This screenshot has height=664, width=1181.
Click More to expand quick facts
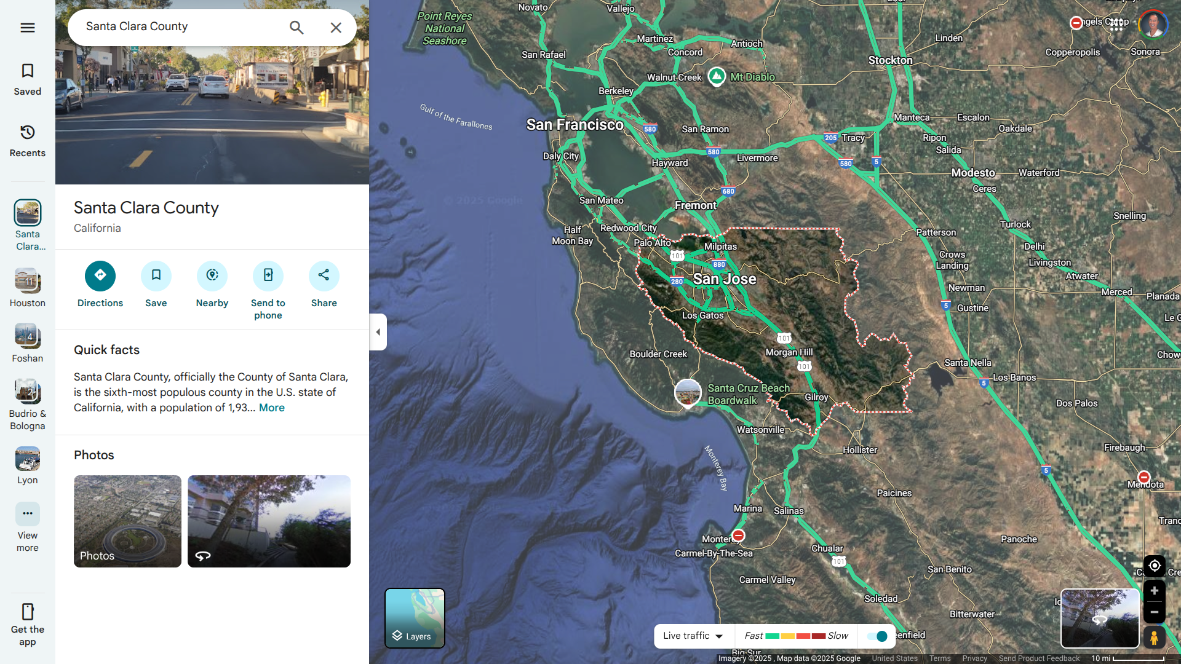pos(272,408)
